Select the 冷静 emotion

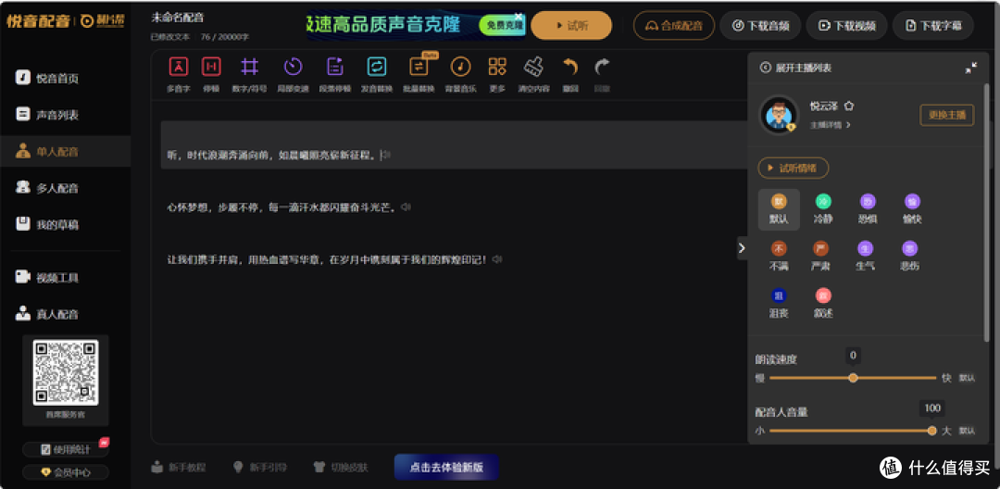coord(823,209)
